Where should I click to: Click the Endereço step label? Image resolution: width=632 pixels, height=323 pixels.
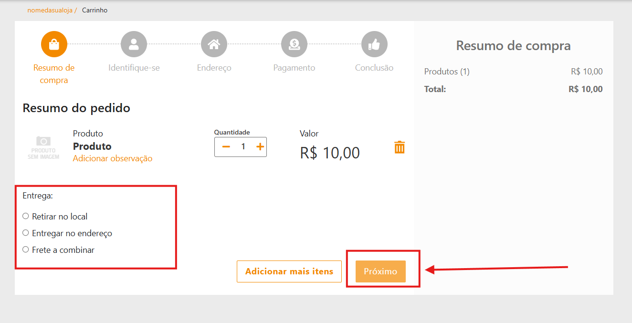click(x=214, y=68)
